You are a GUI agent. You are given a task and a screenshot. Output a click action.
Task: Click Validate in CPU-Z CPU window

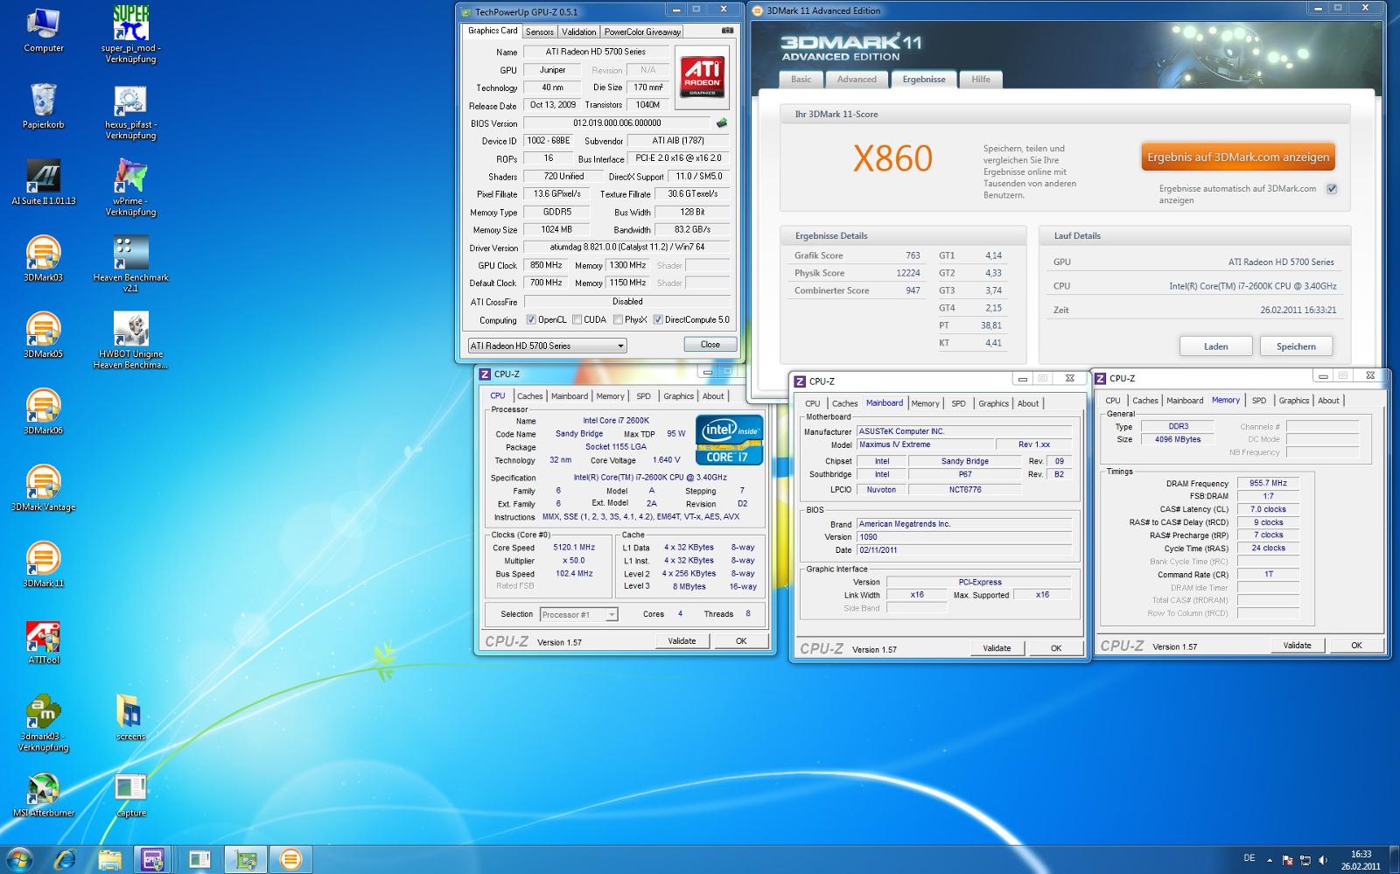[682, 641]
